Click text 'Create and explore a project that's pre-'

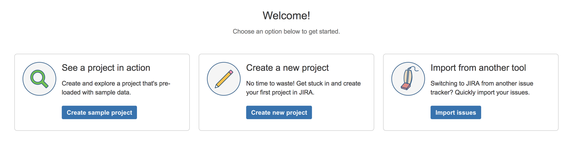(116, 83)
